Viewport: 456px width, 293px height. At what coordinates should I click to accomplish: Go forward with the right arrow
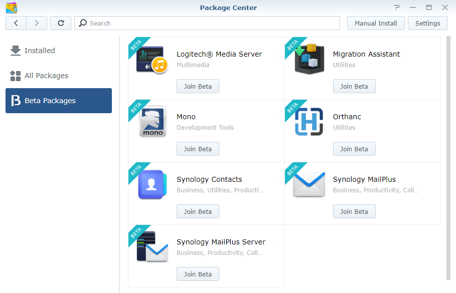(x=37, y=23)
